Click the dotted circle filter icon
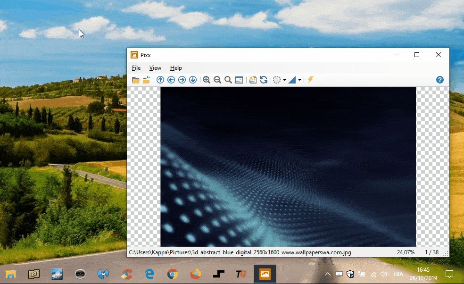 [277, 80]
